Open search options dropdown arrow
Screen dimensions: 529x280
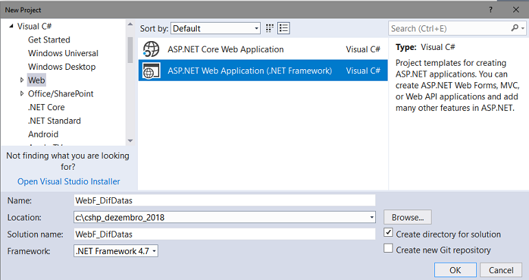click(x=523, y=28)
